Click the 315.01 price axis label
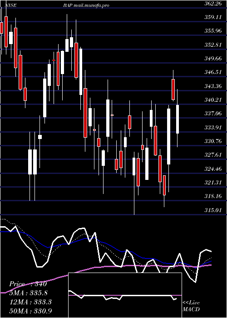Screen dimensions: 227x318 (212, 210)
